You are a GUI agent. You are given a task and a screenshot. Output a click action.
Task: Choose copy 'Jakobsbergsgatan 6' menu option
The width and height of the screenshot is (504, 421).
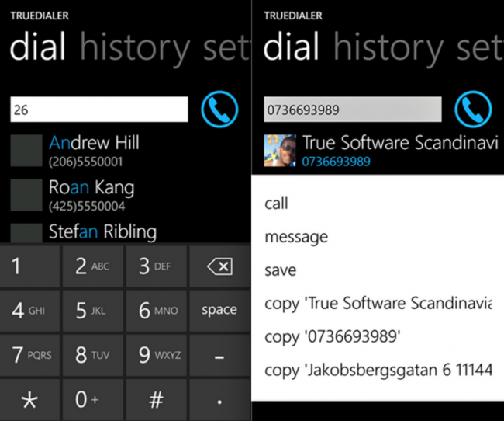tap(378, 371)
